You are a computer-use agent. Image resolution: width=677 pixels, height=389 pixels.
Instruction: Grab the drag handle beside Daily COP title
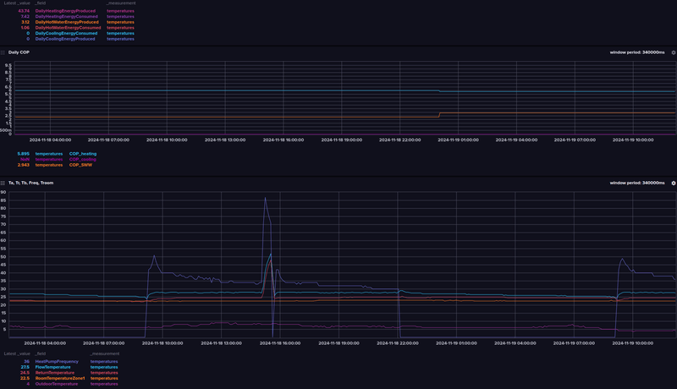[x=3, y=52]
